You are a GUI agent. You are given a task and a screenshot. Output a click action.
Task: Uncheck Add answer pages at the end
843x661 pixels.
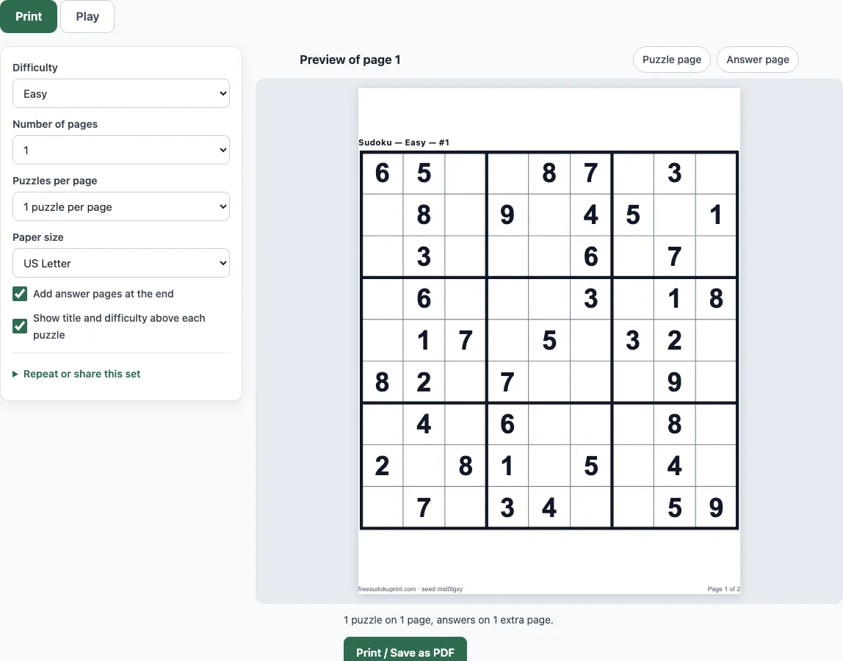(20, 294)
